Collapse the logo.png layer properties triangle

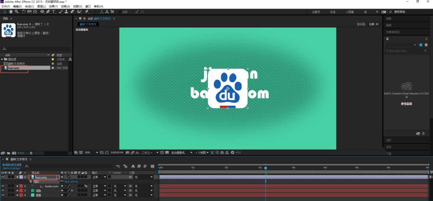[x=17, y=177]
